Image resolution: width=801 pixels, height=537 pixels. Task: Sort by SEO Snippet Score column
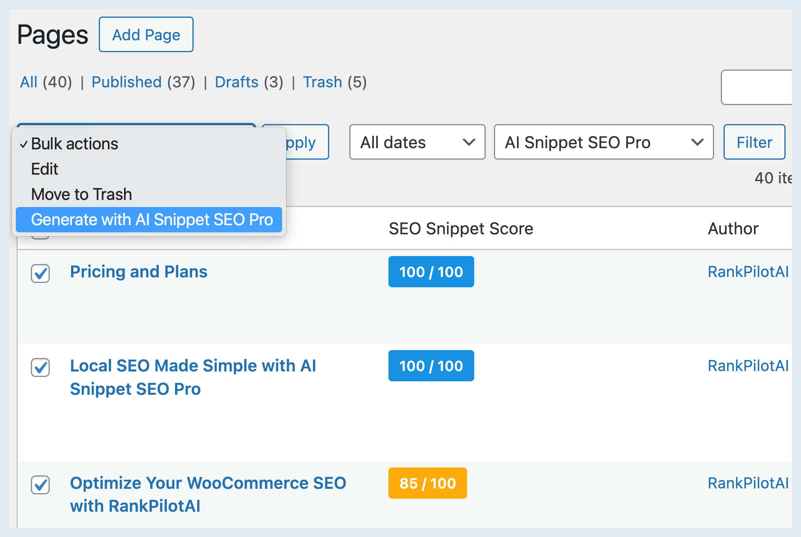pos(461,229)
